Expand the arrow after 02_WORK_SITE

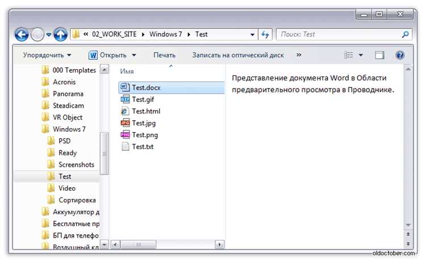[143, 35]
